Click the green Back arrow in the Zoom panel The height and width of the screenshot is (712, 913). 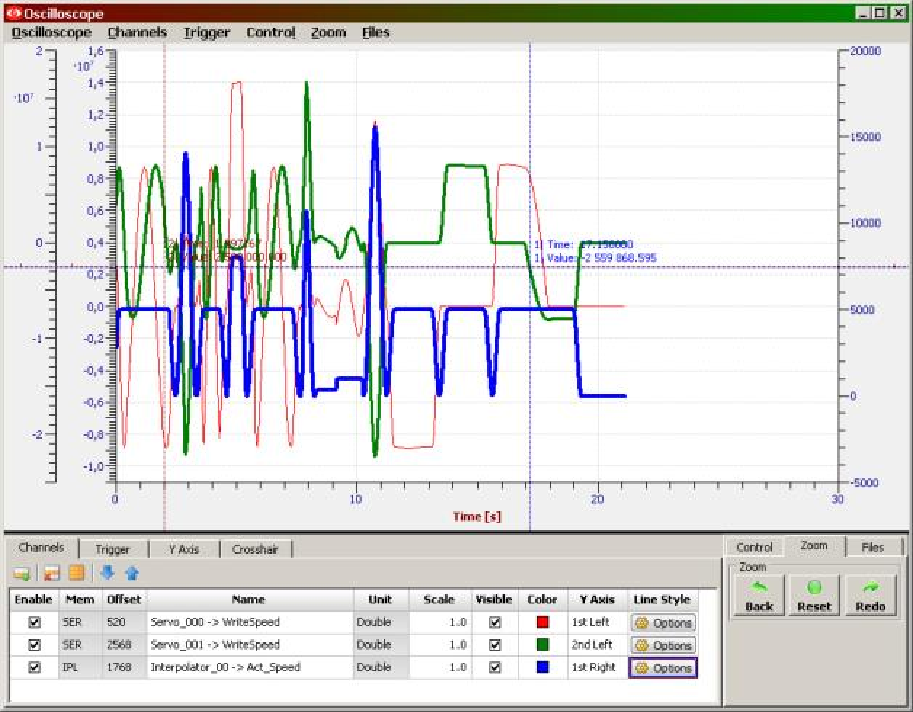(759, 588)
